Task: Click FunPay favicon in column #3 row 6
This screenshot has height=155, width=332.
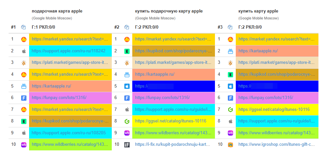Action: 230,98
